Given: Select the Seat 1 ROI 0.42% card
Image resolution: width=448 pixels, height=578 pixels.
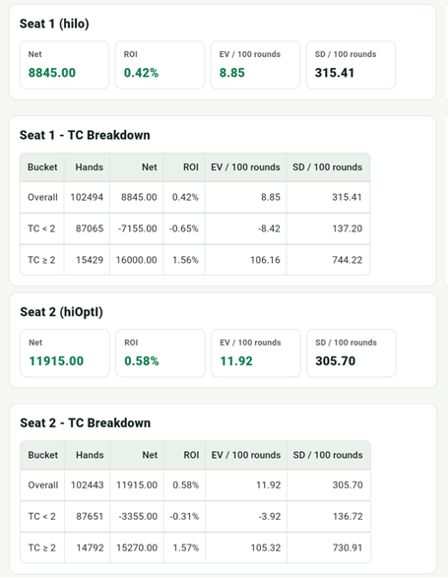Looking at the screenshot, I should pos(160,65).
